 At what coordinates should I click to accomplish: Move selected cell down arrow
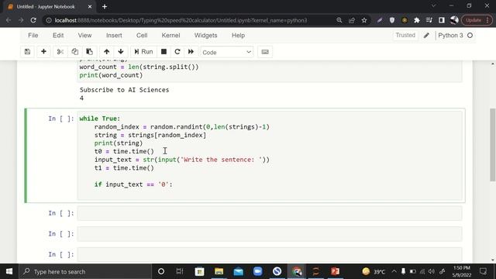pos(121,52)
